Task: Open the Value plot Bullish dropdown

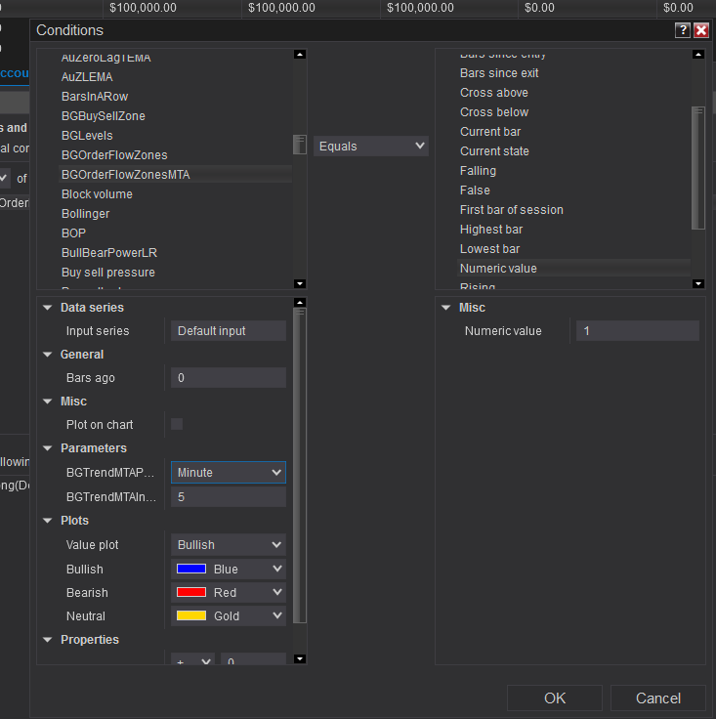Action: point(229,545)
